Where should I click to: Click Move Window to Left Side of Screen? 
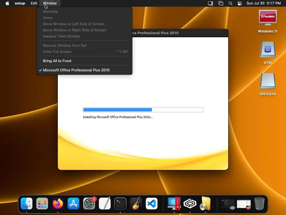(x=84, y=24)
